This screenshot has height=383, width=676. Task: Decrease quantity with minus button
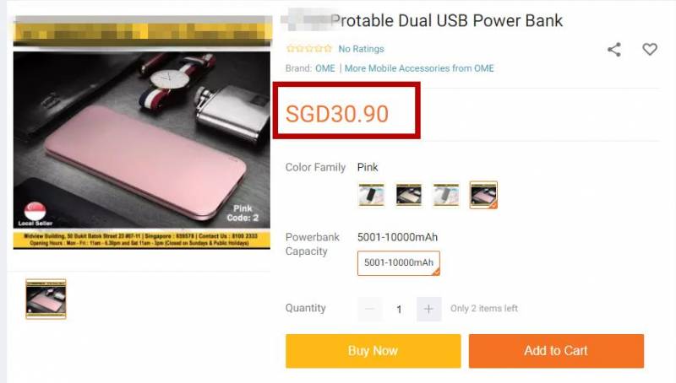pos(369,309)
